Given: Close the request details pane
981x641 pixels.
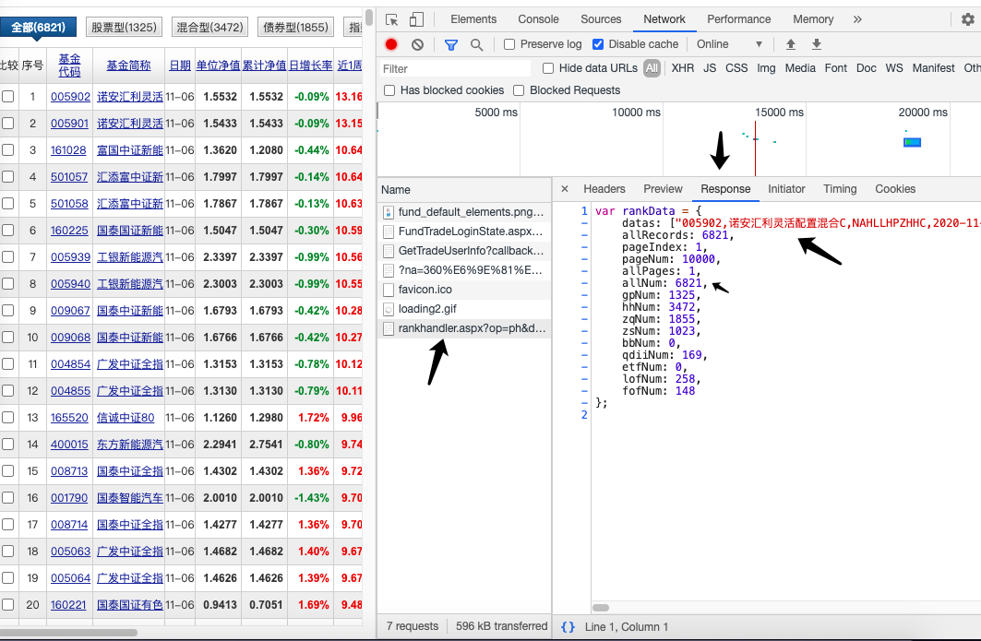Looking at the screenshot, I should [x=564, y=189].
